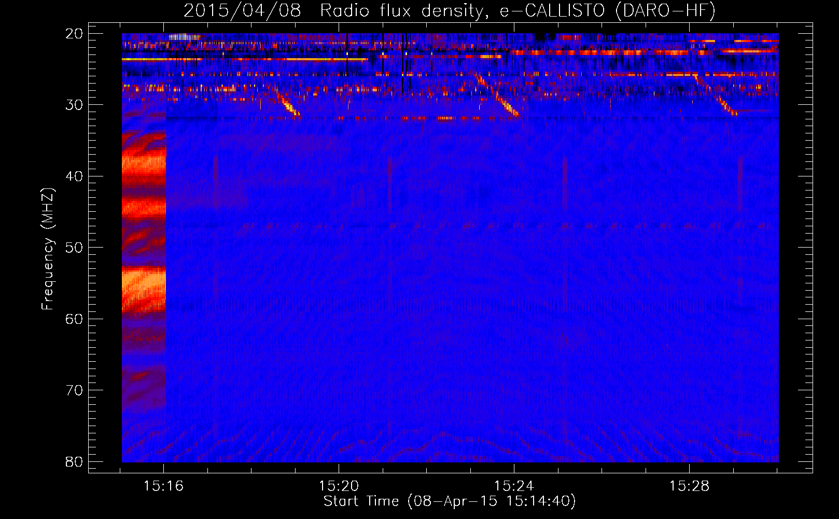Click the 40 MHz frequency tick label
This screenshot has width=839, height=519.
pos(75,176)
